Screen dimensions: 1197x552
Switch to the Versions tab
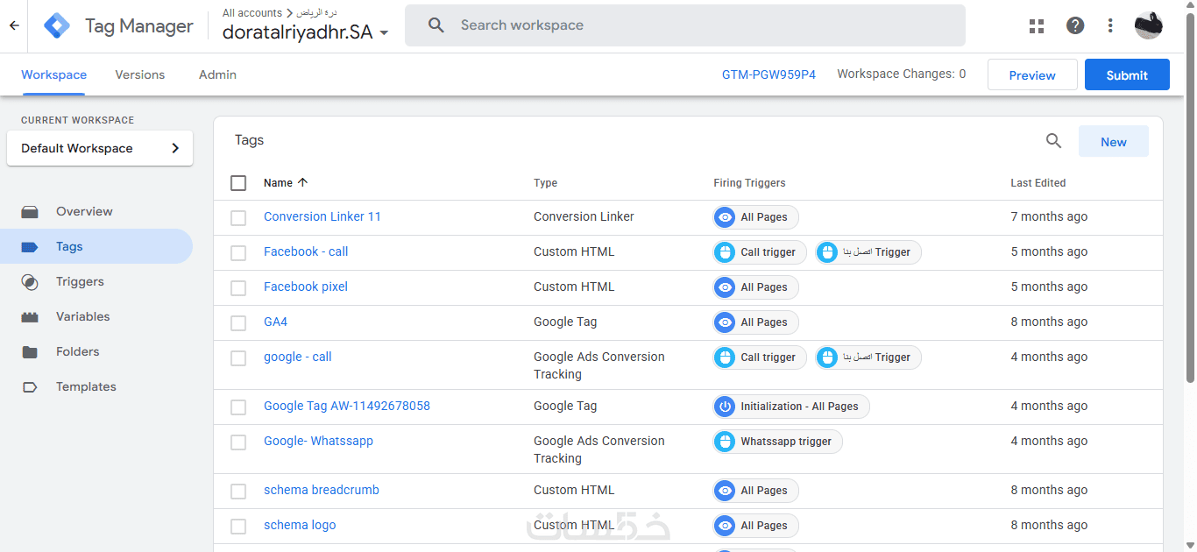coord(140,74)
